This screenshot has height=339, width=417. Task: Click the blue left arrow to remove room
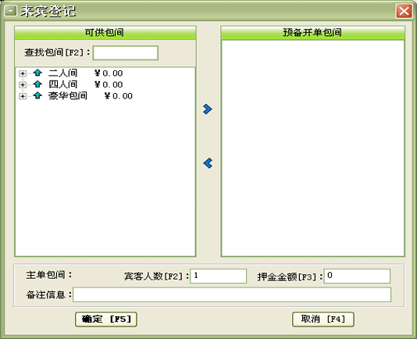point(208,163)
